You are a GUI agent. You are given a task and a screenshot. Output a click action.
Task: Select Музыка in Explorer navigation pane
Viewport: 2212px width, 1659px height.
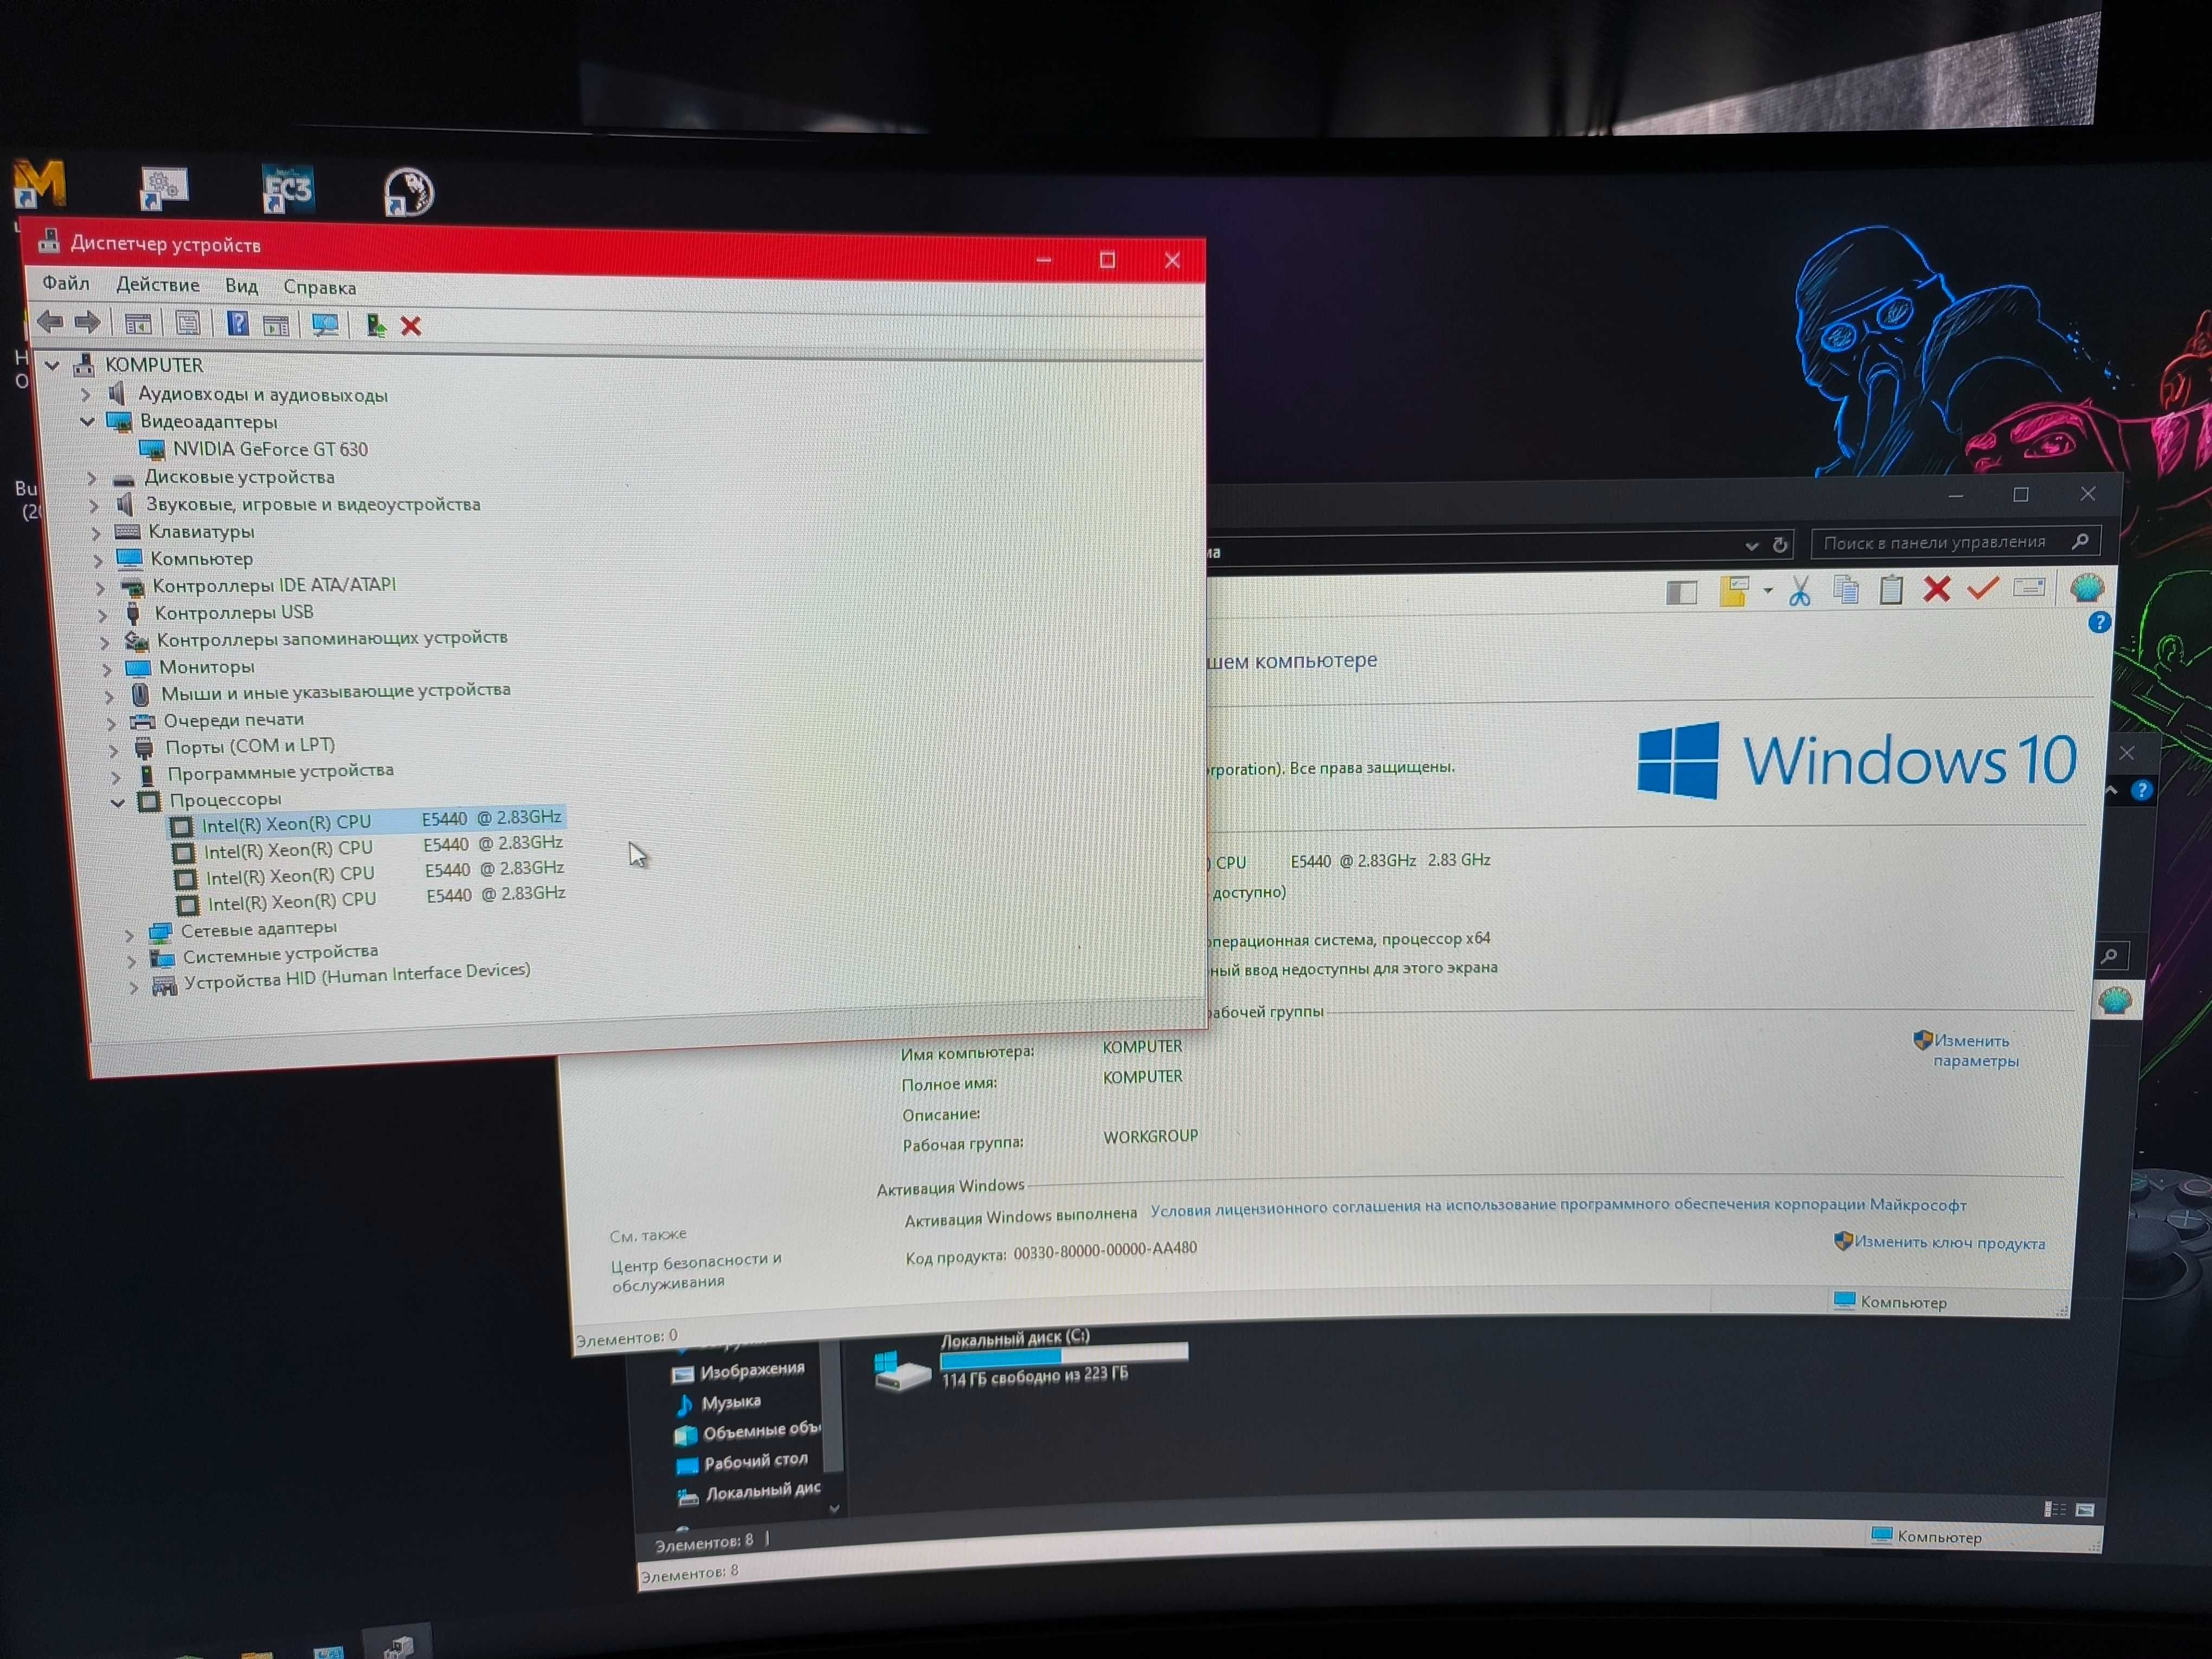point(731,1402)
